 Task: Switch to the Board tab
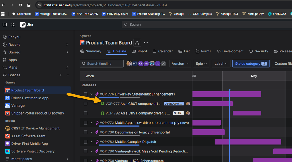coord(139,51)
